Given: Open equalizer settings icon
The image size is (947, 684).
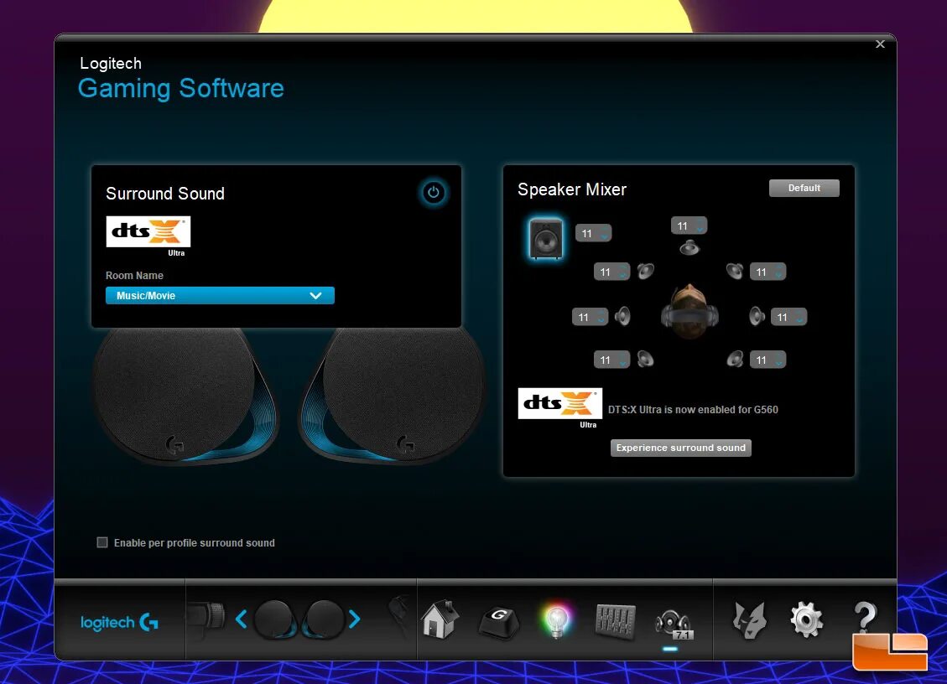Looking at the screenshot, I should 615,620.
